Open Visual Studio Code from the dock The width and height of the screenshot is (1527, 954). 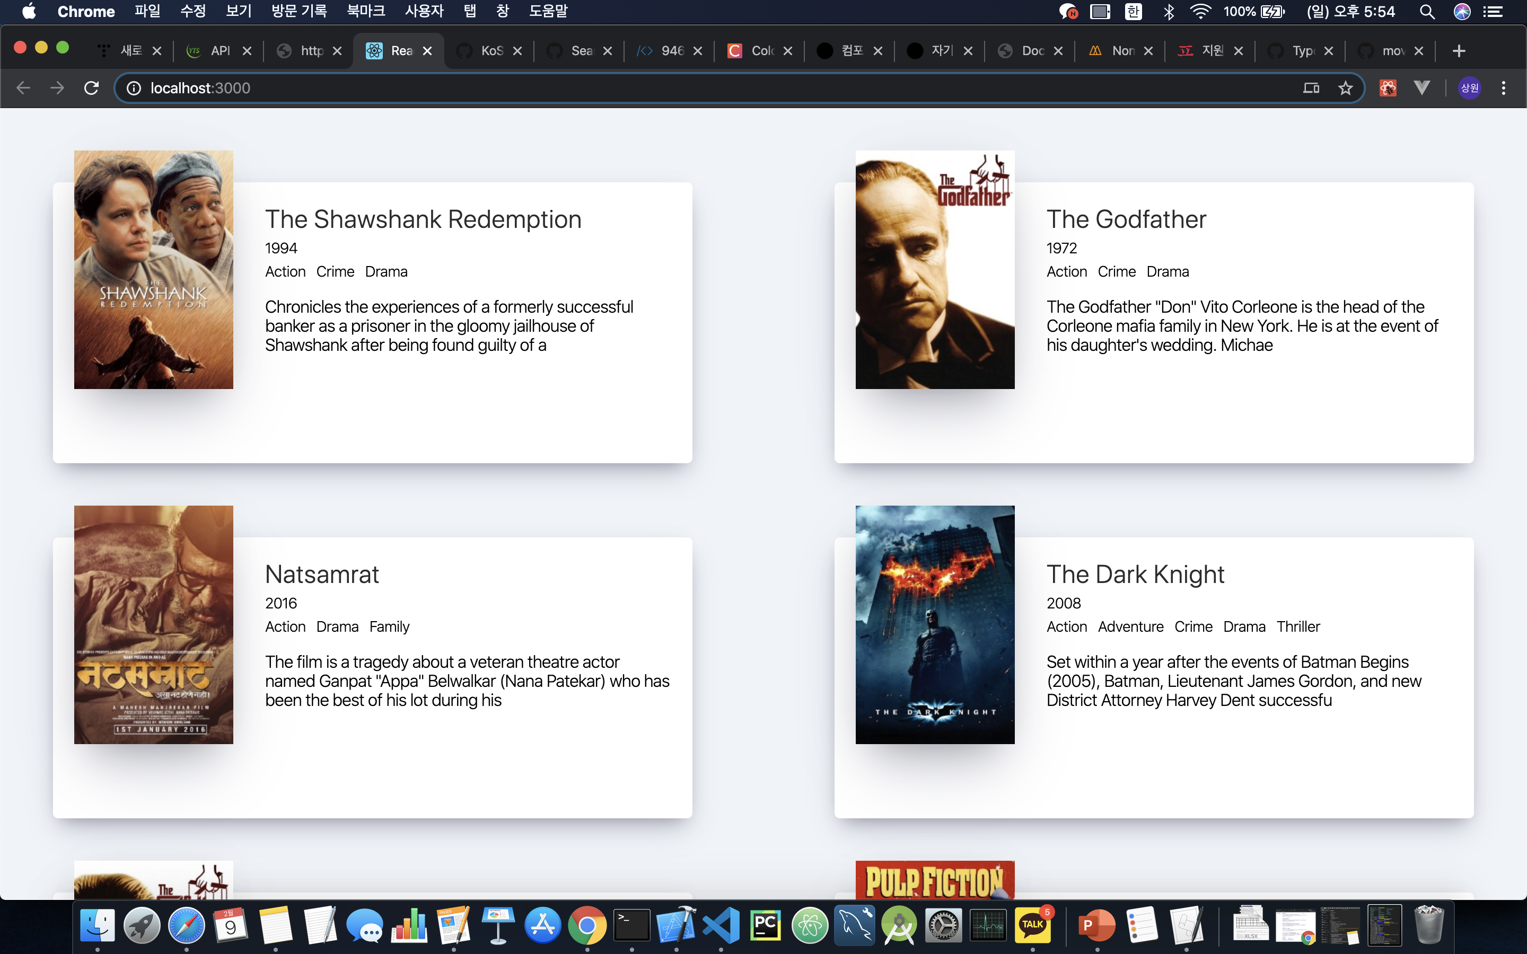(x=721, y=925)
